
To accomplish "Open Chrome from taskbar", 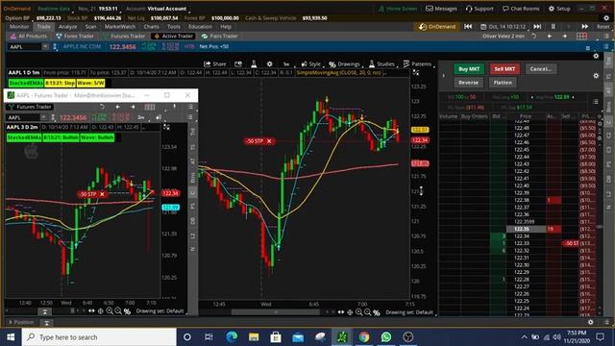I will click(364, 337).
